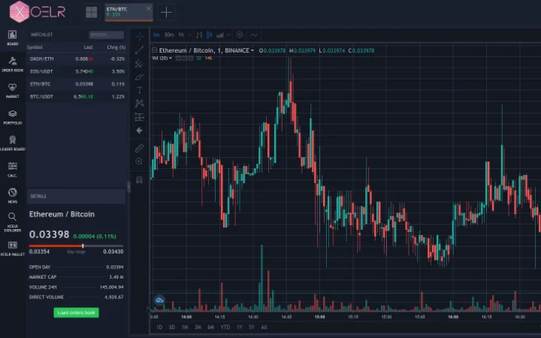Viewport: 541px width, 338px height.
Task: Set chart range to 1Y
Action: tap(240, 327)
